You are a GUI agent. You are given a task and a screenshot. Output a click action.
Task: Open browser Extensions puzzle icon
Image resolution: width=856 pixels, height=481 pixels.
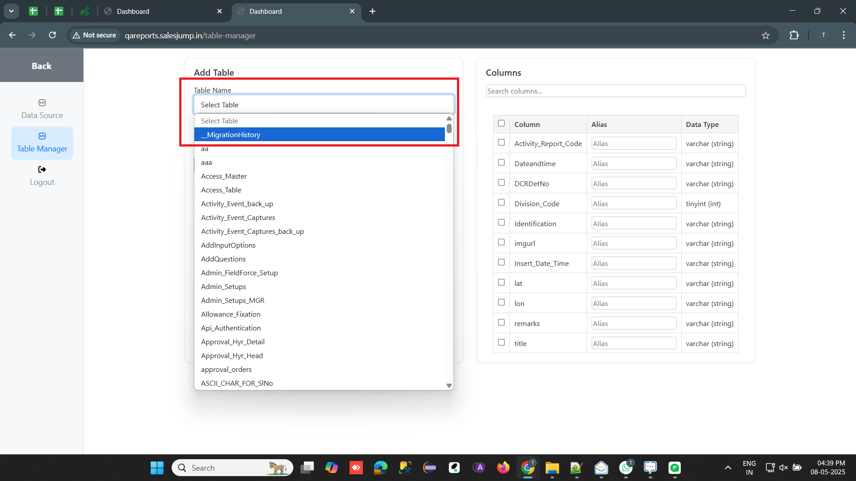pos(794,35)
